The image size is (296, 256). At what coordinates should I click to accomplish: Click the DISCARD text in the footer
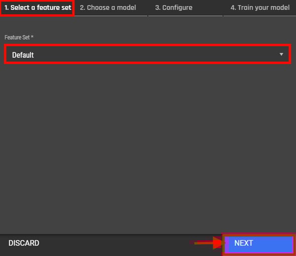click(24, 243)
